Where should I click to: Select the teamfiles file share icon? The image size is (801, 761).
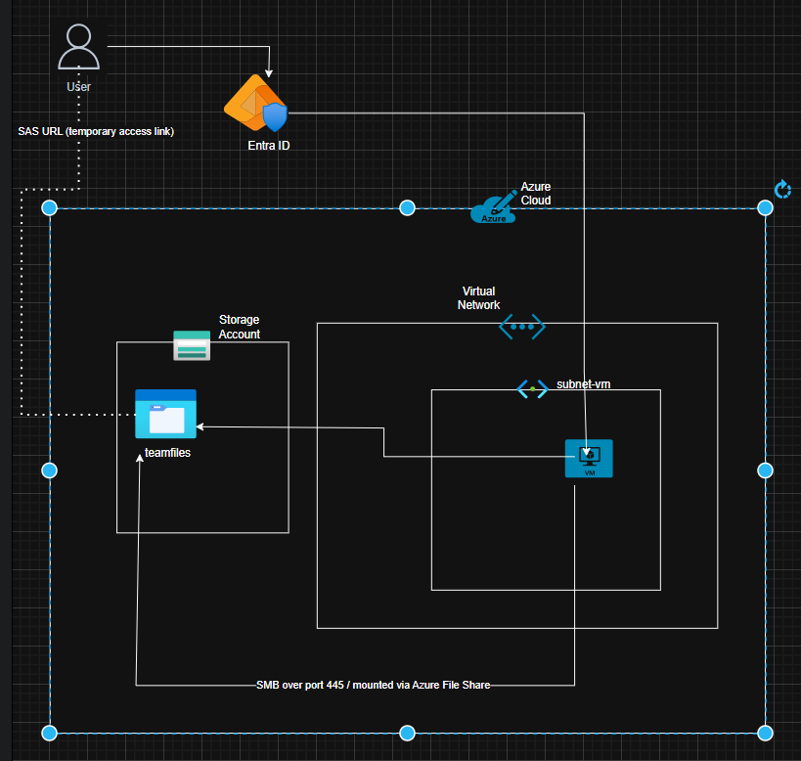click(x=165, y=414)
